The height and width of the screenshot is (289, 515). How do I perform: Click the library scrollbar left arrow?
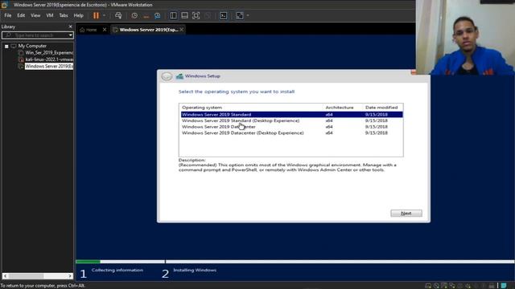[x=6, y=276]
